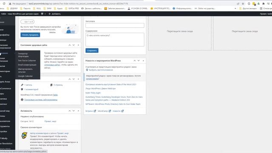This screenshot has height=153, width=272.
Task: Collapse the 'Состояние здоровья сайта' panel
Action: 78,45
